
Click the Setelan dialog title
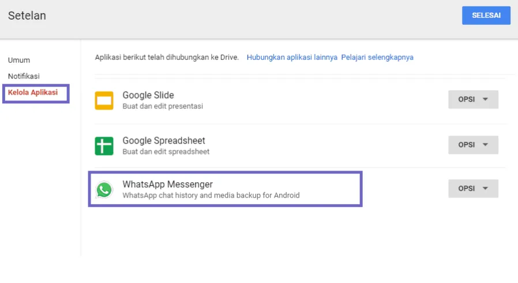click(x=27, y=16)
